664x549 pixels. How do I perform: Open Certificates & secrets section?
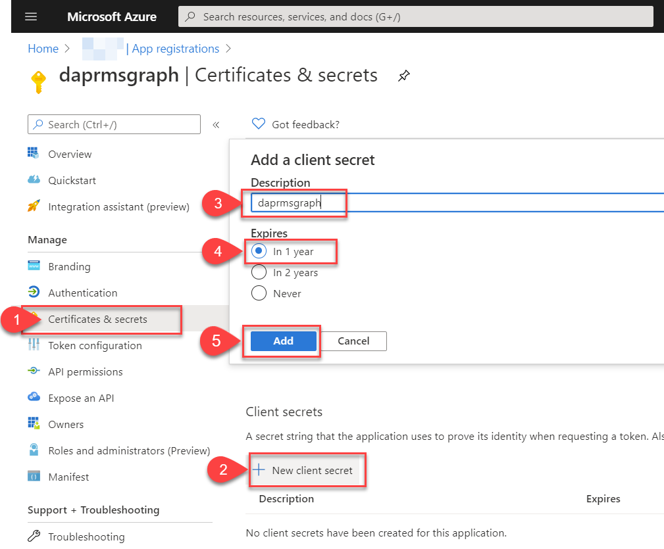point(98,319)
